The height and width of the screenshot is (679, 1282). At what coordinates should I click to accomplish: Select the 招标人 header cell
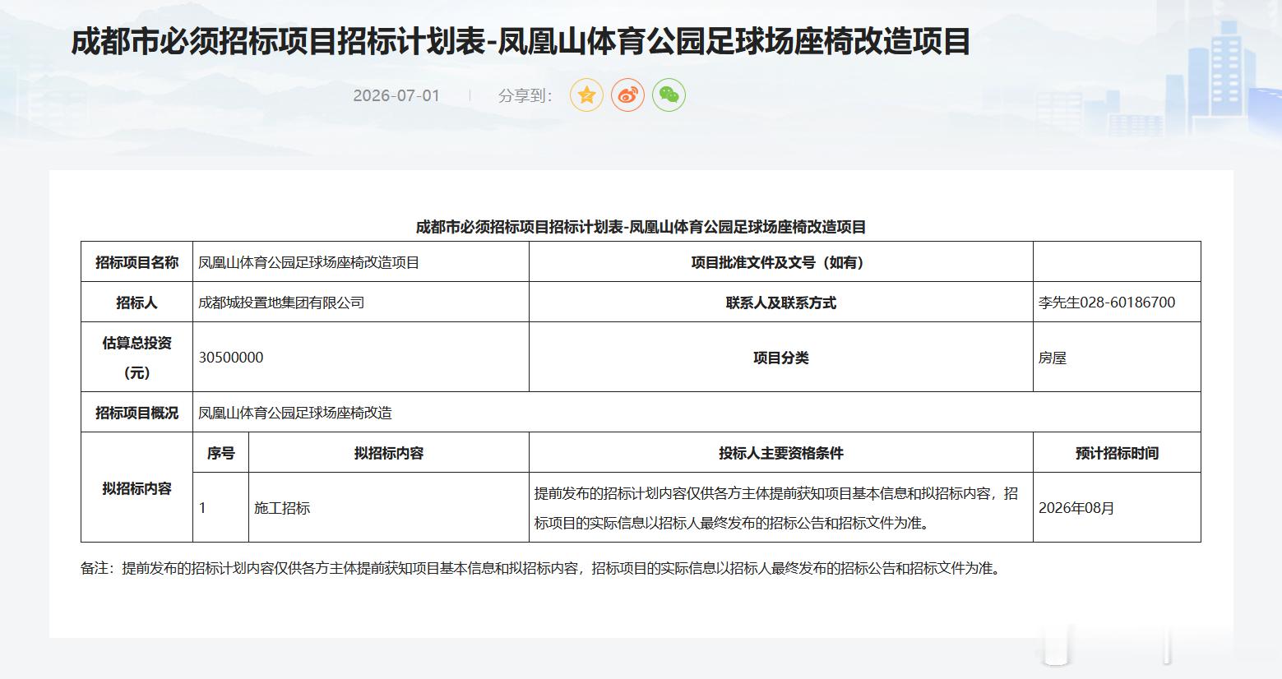click(137, 303)
